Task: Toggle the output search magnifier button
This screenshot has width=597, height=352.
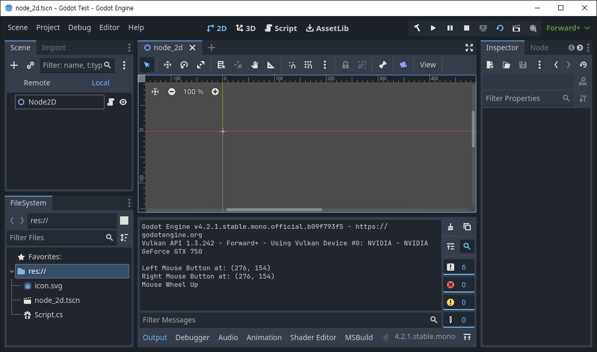Action: click(467, 246)
